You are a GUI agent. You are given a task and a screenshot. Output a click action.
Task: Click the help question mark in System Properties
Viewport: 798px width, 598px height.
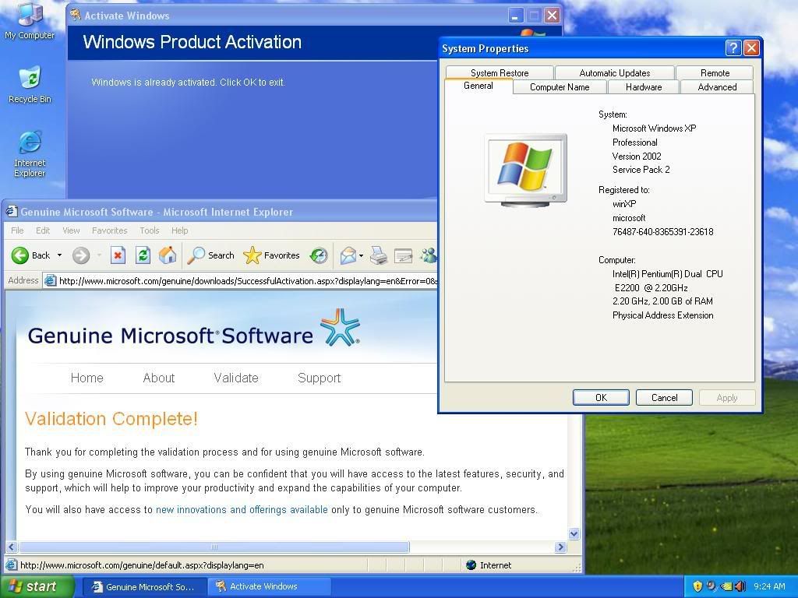733,48
